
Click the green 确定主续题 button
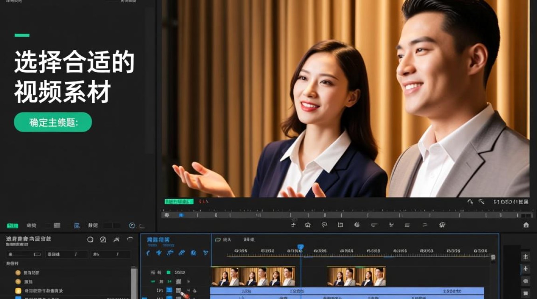(x=53, y=122)
